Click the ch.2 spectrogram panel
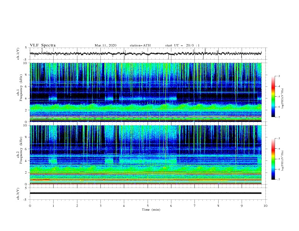The image size is (299, 231). coord(145,155)
